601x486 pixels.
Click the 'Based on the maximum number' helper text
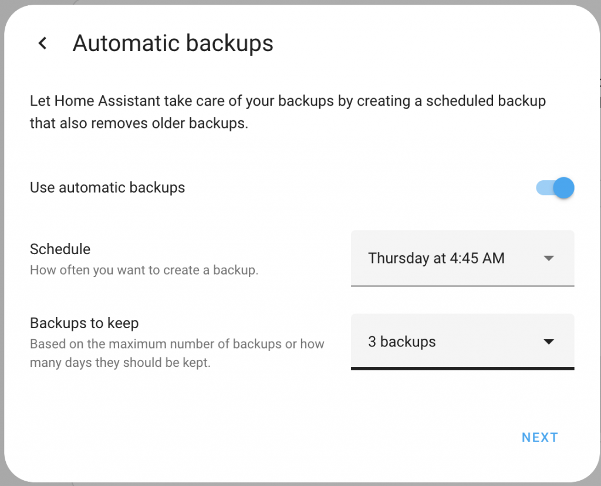[x=177, y=344]
